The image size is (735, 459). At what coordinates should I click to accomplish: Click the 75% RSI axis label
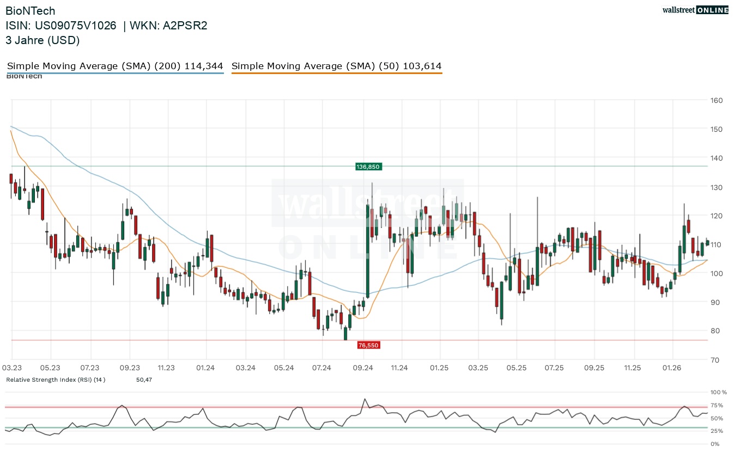(x=716, y=405)
